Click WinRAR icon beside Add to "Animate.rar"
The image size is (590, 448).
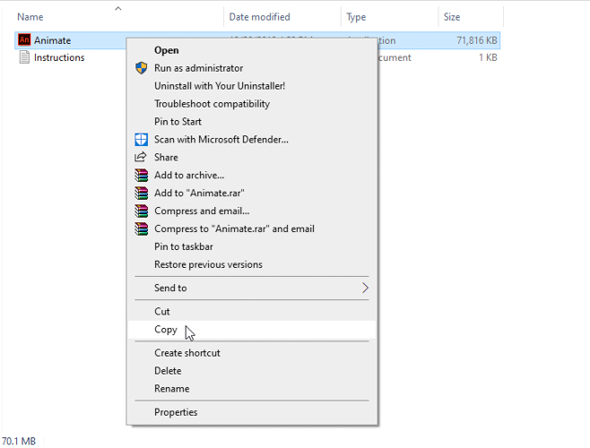click(142, 193)
